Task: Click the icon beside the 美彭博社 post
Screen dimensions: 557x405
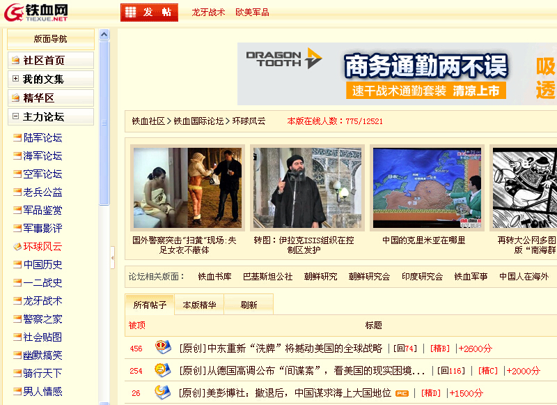Action: click(x=162, y=392)
